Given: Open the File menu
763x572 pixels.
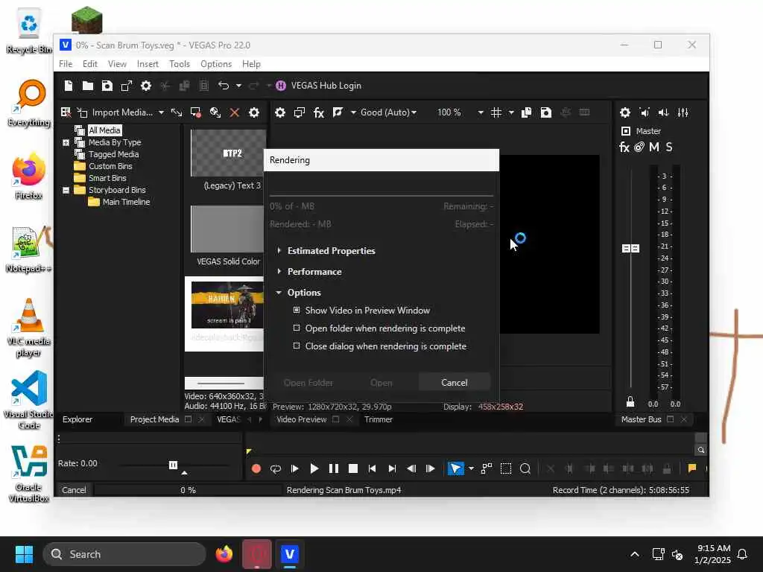Looking at the screenshot, I should (x=66, y=64).
